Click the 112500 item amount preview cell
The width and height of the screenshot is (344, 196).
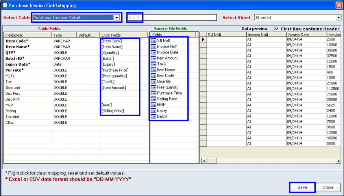(333, 89)
